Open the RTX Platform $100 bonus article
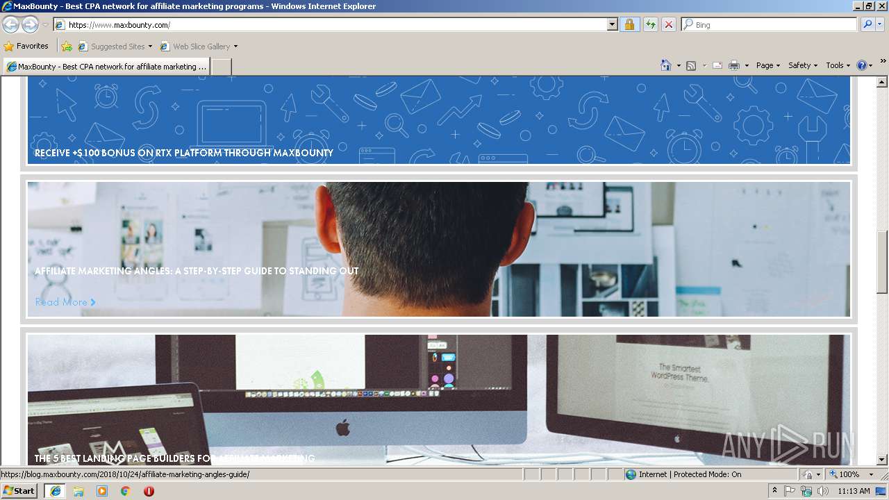 (184, 153)
